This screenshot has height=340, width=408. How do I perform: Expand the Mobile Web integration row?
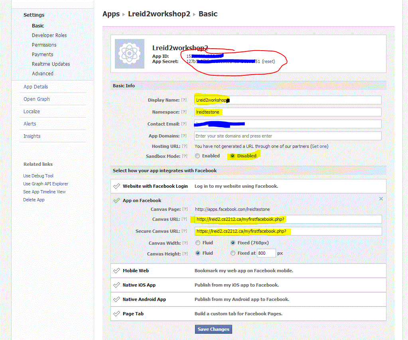(x=248, y=271)
